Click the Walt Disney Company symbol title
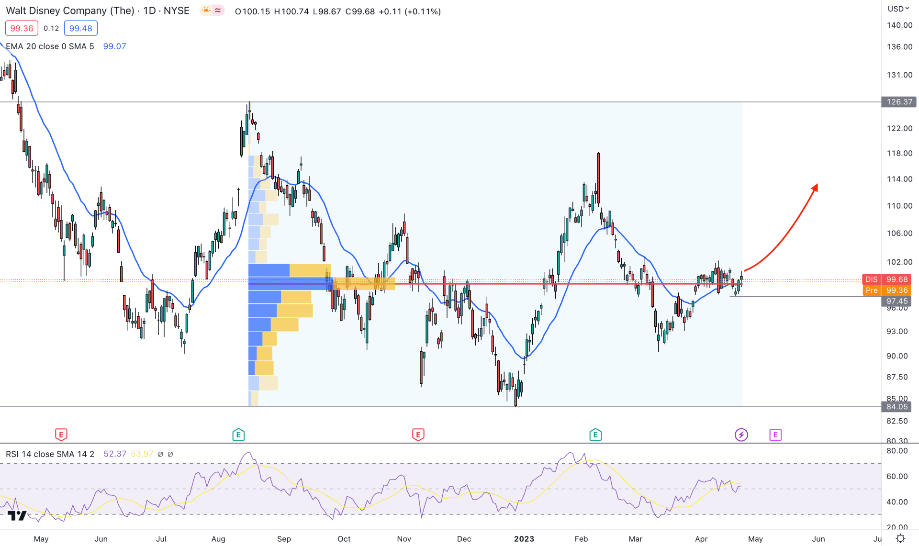919x546 pixels. click(70, 11)
